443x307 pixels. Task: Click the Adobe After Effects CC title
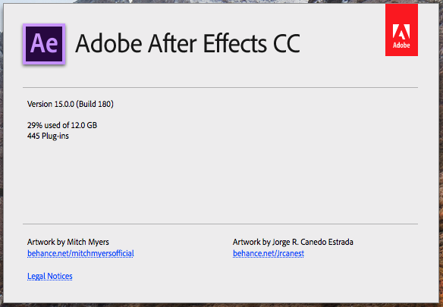tap(188, 43)
